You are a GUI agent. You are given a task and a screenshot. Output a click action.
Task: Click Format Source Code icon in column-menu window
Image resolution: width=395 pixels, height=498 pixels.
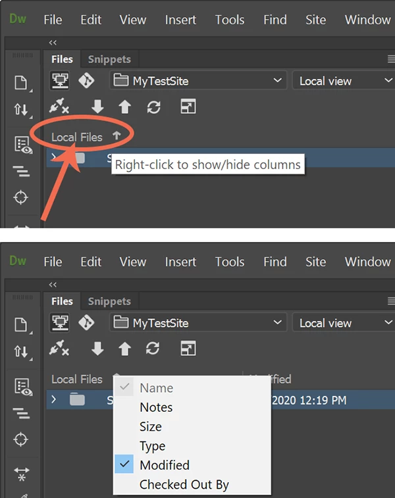(21, 414)
